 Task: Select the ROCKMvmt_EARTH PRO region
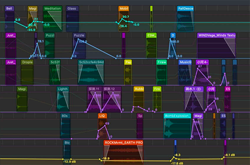tap(123, 152)
